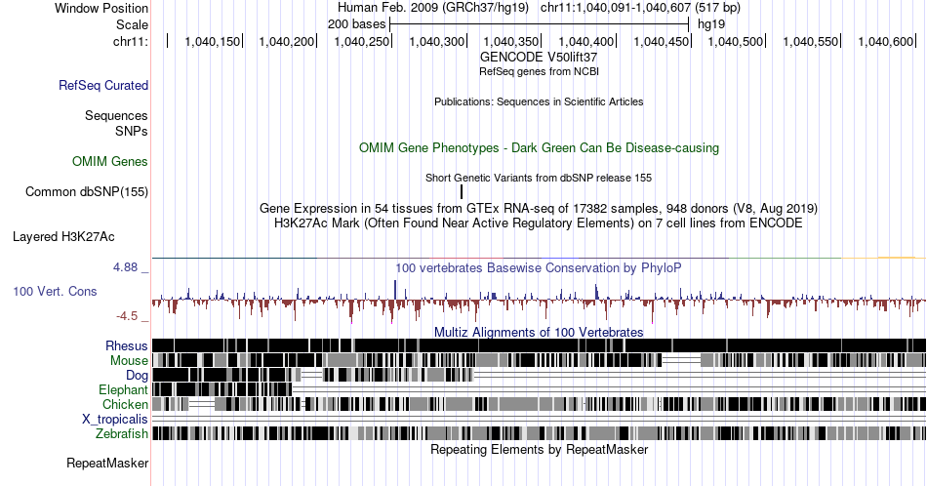Screen dimensions: 927x486
Task: Click the 4.88 PhyloP upper scale value
Action: click(x=125, y=267)
